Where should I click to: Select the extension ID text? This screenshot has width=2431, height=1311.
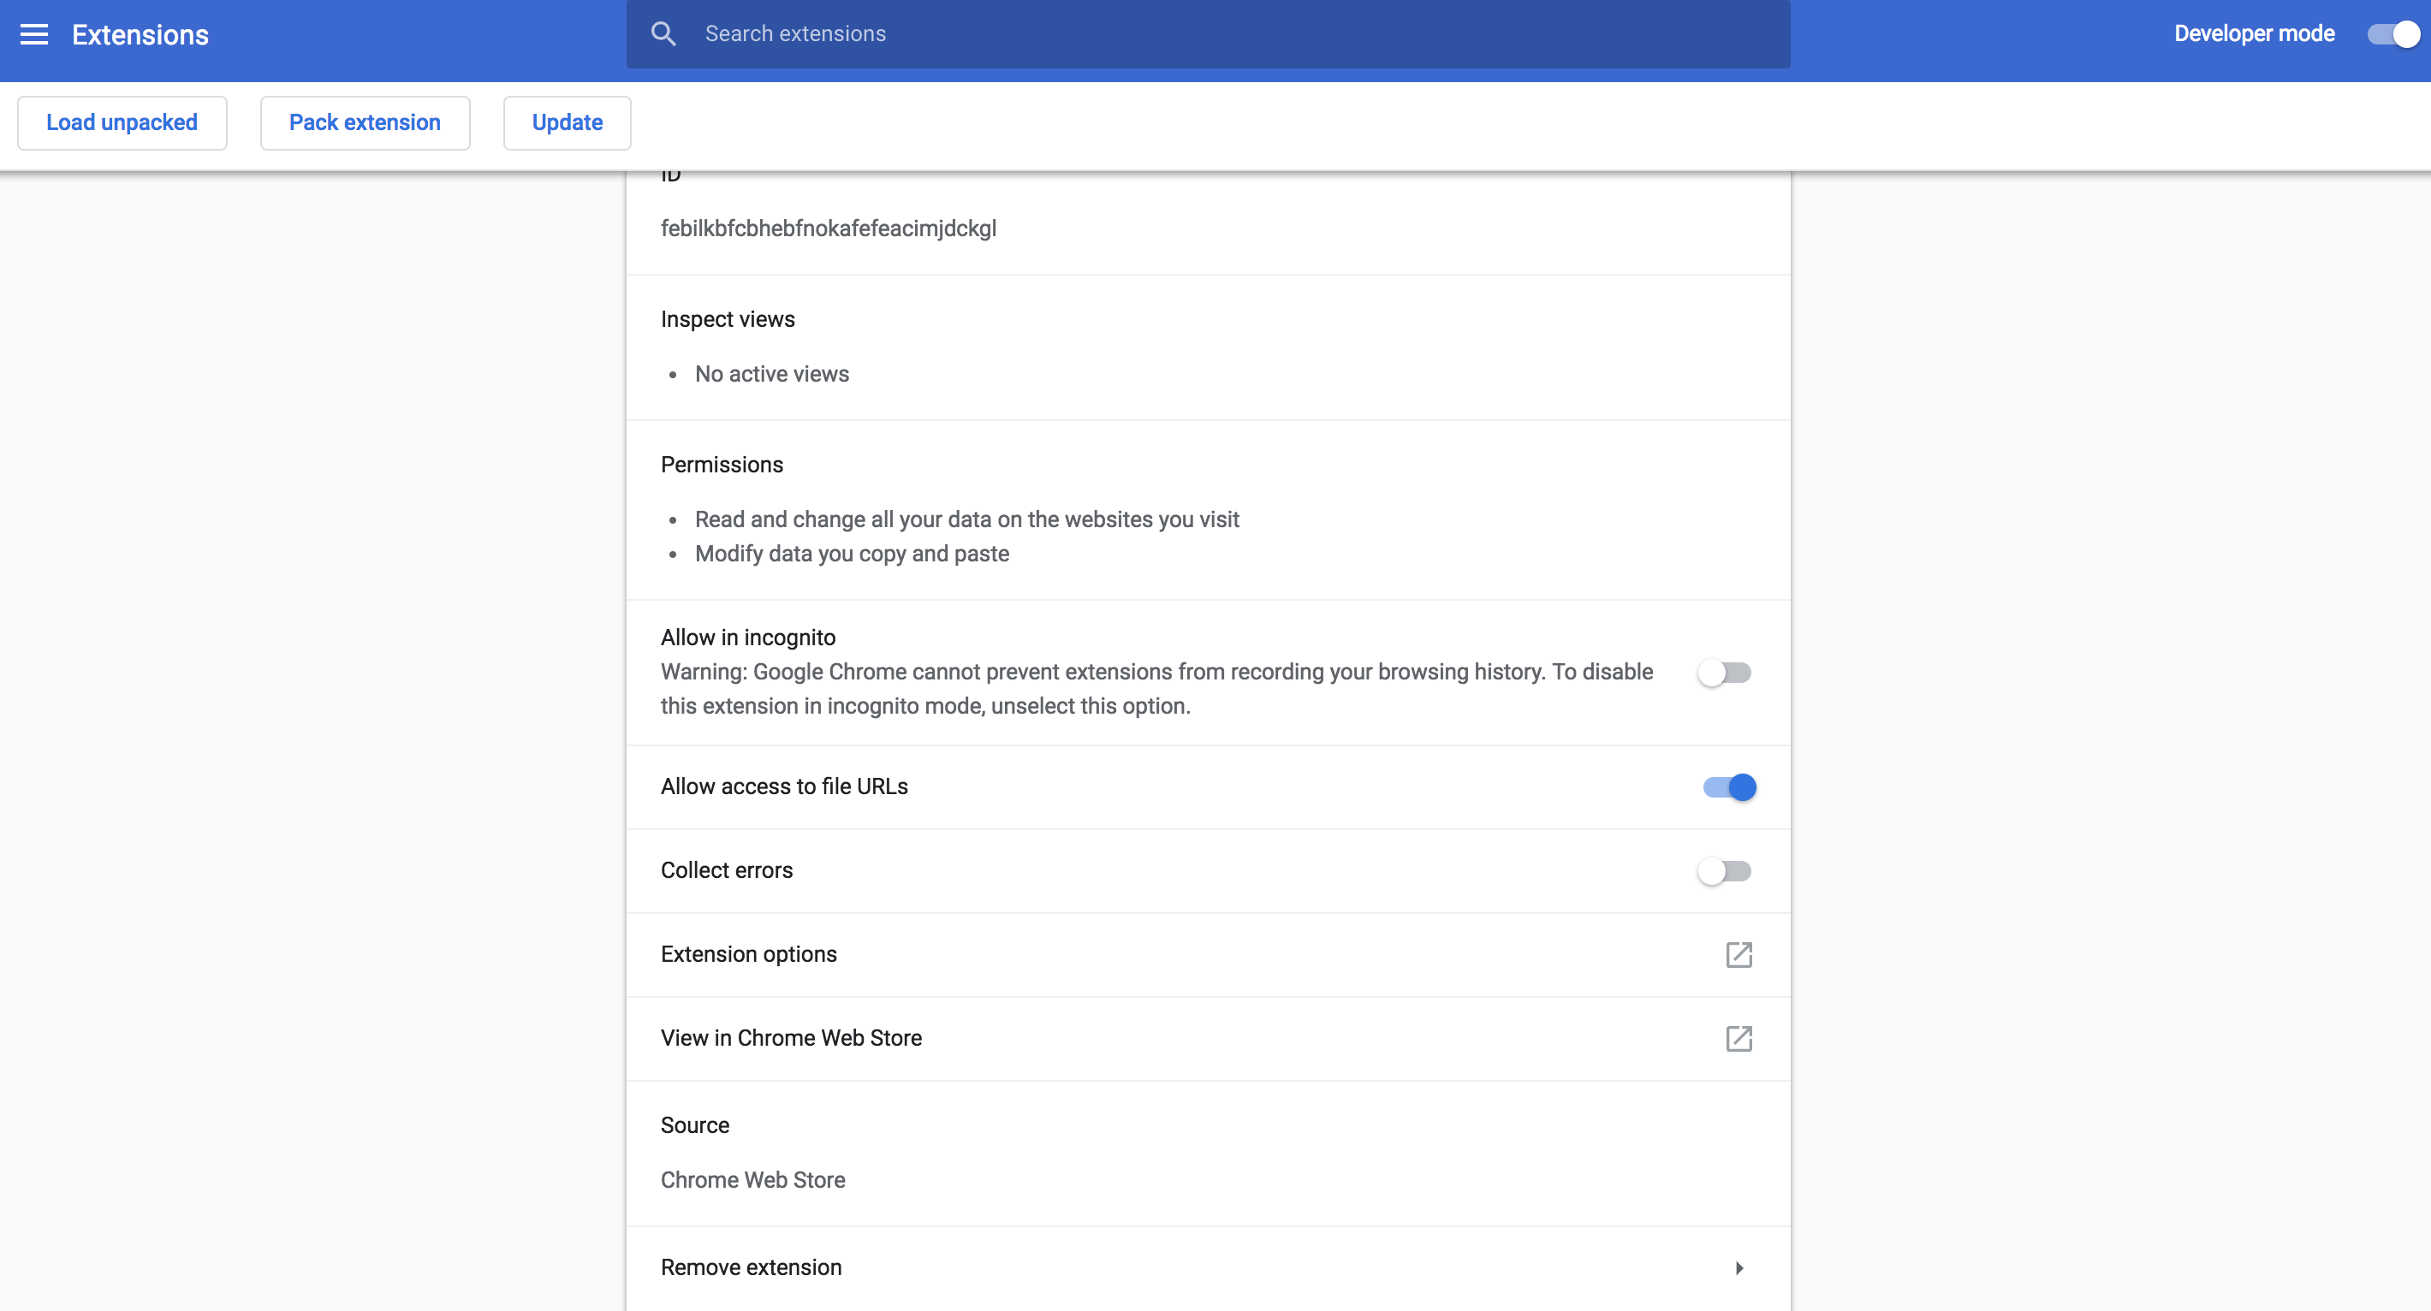(x=828, y=228)
